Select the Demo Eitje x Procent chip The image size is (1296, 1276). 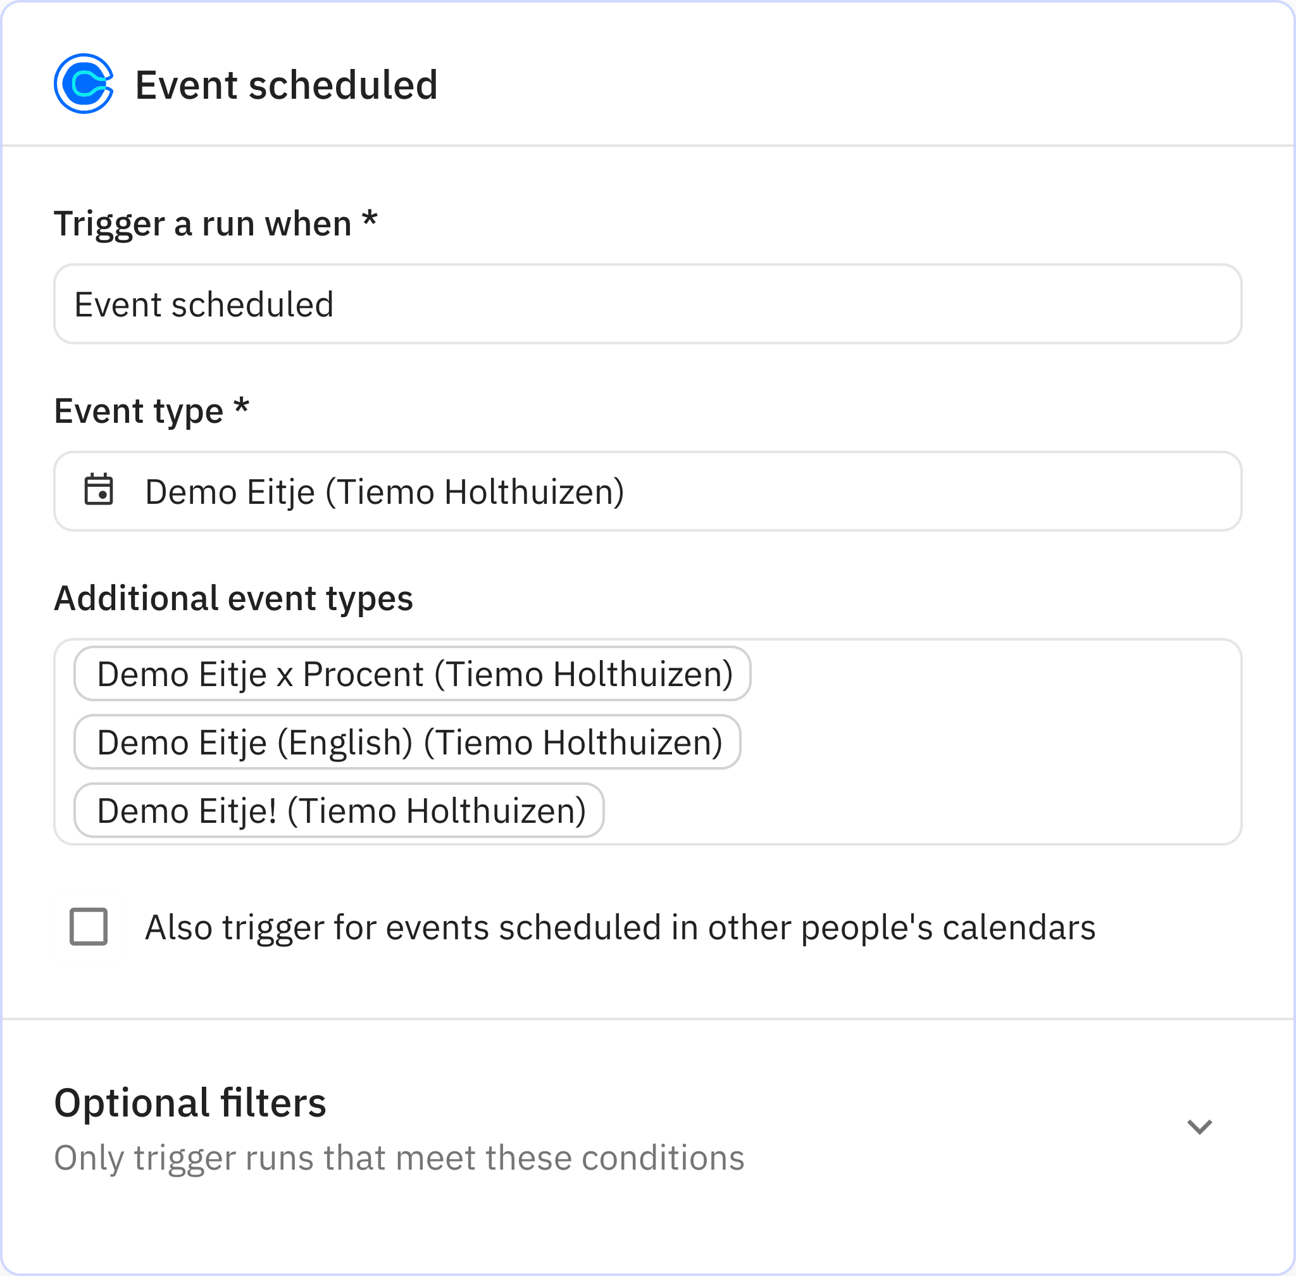(411, 673)
